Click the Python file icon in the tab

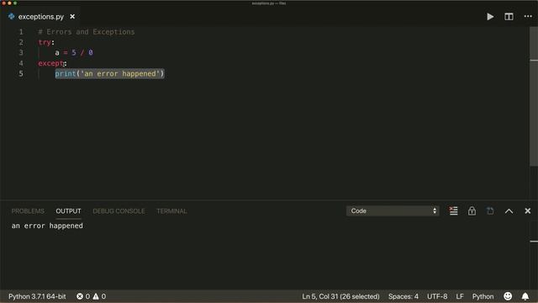click(x=11, y=17)
